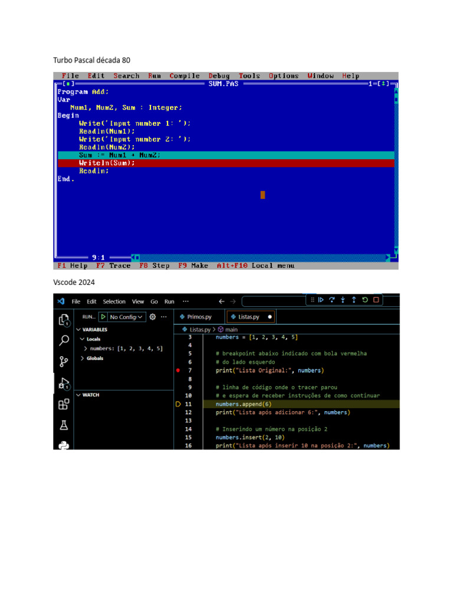Open the File menu in VS Code

point(76,301)
